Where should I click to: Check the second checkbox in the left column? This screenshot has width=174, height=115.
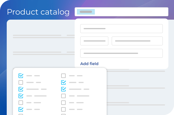21,82
